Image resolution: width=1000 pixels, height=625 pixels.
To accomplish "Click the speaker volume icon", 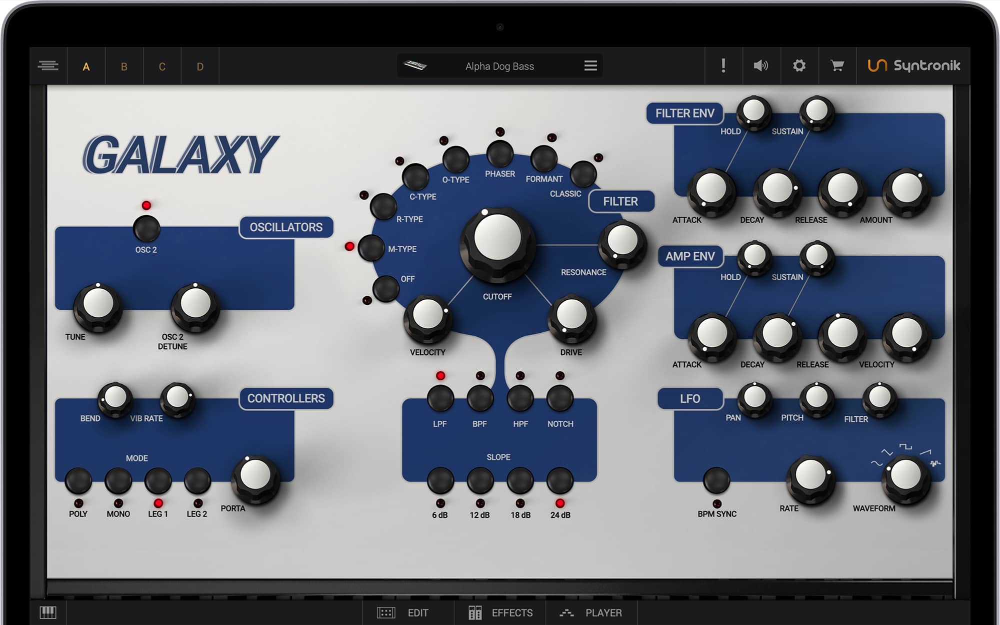I will pyautogui.click(x=760, y=66).
